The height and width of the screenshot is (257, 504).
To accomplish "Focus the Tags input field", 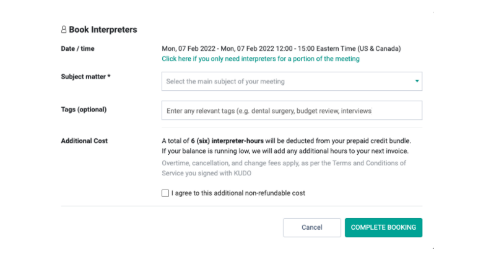I will click(292, 110).
